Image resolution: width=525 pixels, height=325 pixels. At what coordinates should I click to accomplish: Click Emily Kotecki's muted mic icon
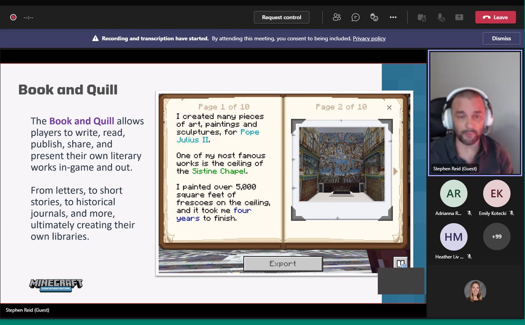[512, 213]
